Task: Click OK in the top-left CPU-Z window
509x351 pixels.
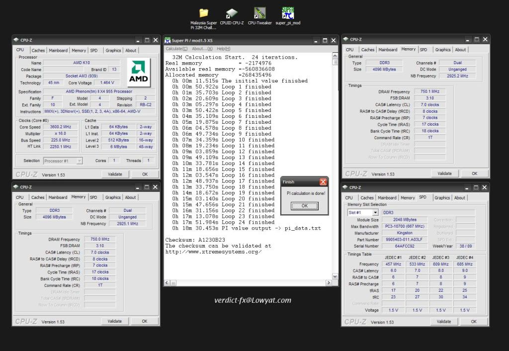Action: pyautogui.click(x=145, y=174)
